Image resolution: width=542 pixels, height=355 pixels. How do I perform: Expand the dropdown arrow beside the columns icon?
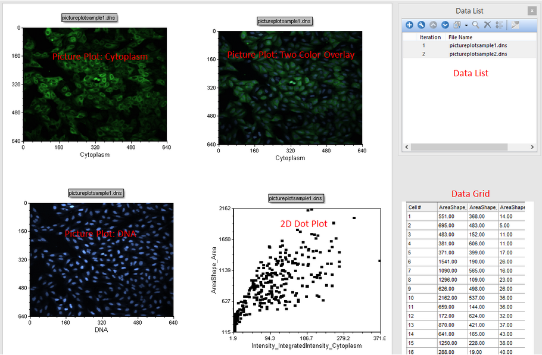(x=466, y=25)
